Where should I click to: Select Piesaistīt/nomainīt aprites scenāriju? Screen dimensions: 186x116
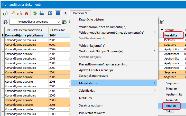103,64
